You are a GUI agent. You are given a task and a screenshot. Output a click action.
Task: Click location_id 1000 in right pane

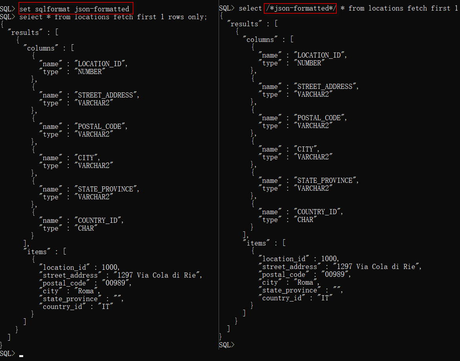click(x=329, y=258)
